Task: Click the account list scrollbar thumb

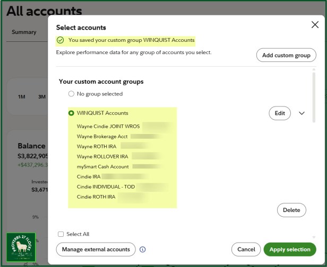Action: click(x=314, y=97)
